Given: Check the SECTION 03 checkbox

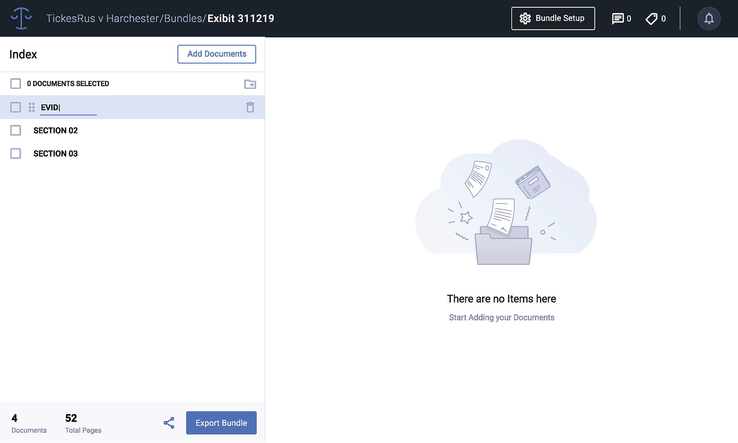Looking at the screenshot, I should (16, 153).
